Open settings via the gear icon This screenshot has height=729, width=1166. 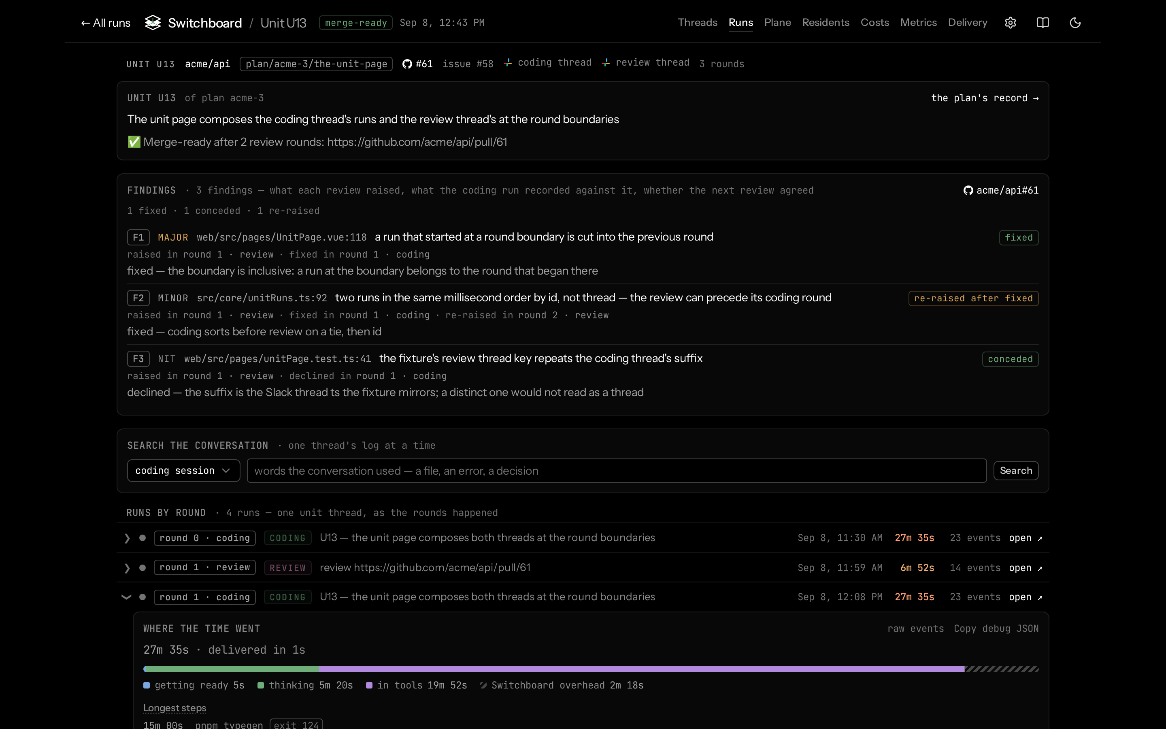[1011, 23]
